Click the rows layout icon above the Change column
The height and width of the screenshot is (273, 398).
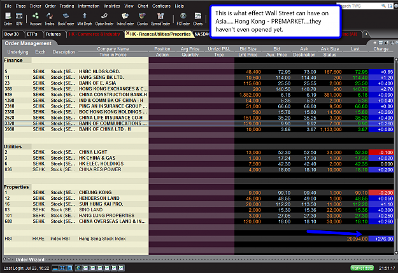point(380,43)
